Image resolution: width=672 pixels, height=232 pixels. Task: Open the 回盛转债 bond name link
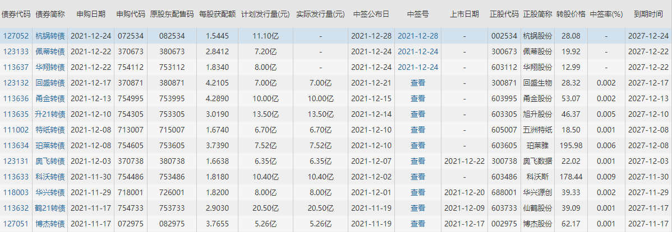click(50, 83)
